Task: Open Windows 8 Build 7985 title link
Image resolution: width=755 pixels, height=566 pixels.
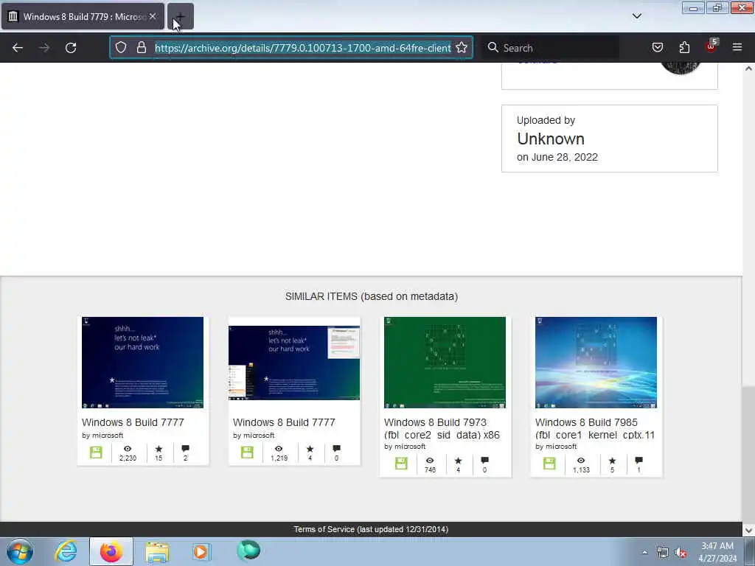Action: (x=595, y=428)
